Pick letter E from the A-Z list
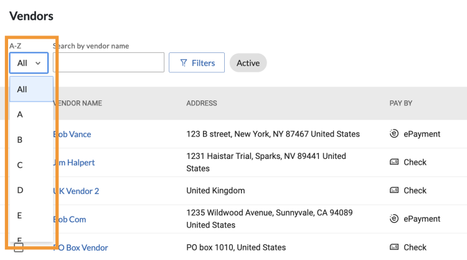Image resolution: width=467 pixels, height=260 pixels. (x=31, y=215)
